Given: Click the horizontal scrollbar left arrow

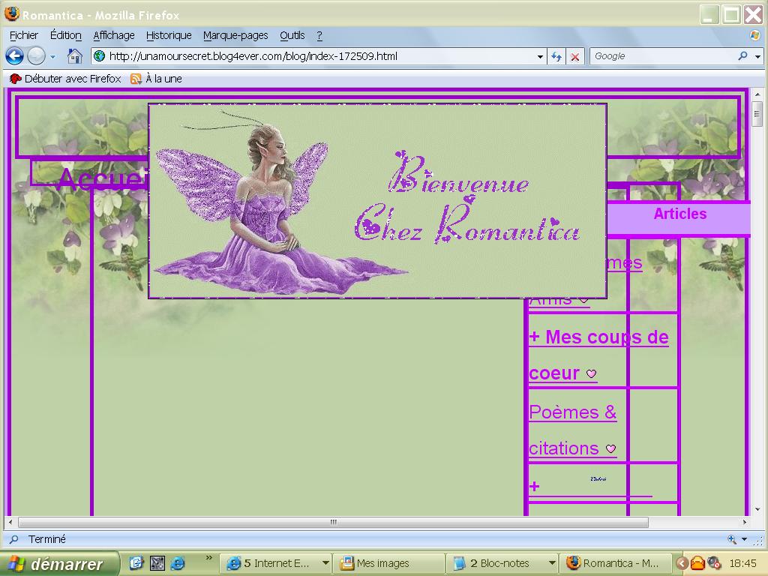Looking at the screenshot, I should [10, 522].
